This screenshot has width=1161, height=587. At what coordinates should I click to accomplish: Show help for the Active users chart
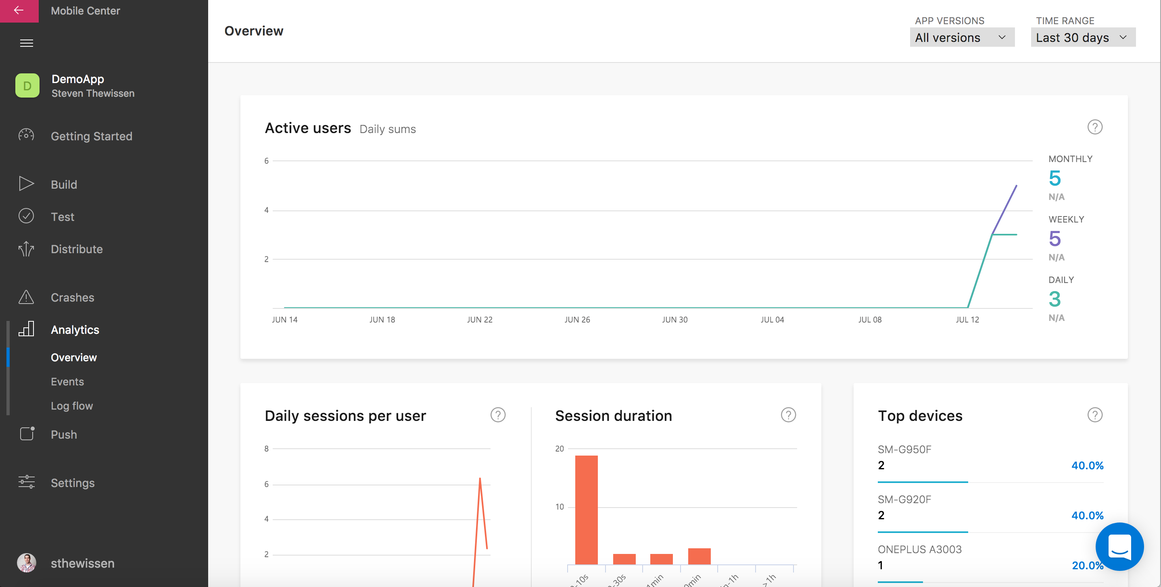1095,127
